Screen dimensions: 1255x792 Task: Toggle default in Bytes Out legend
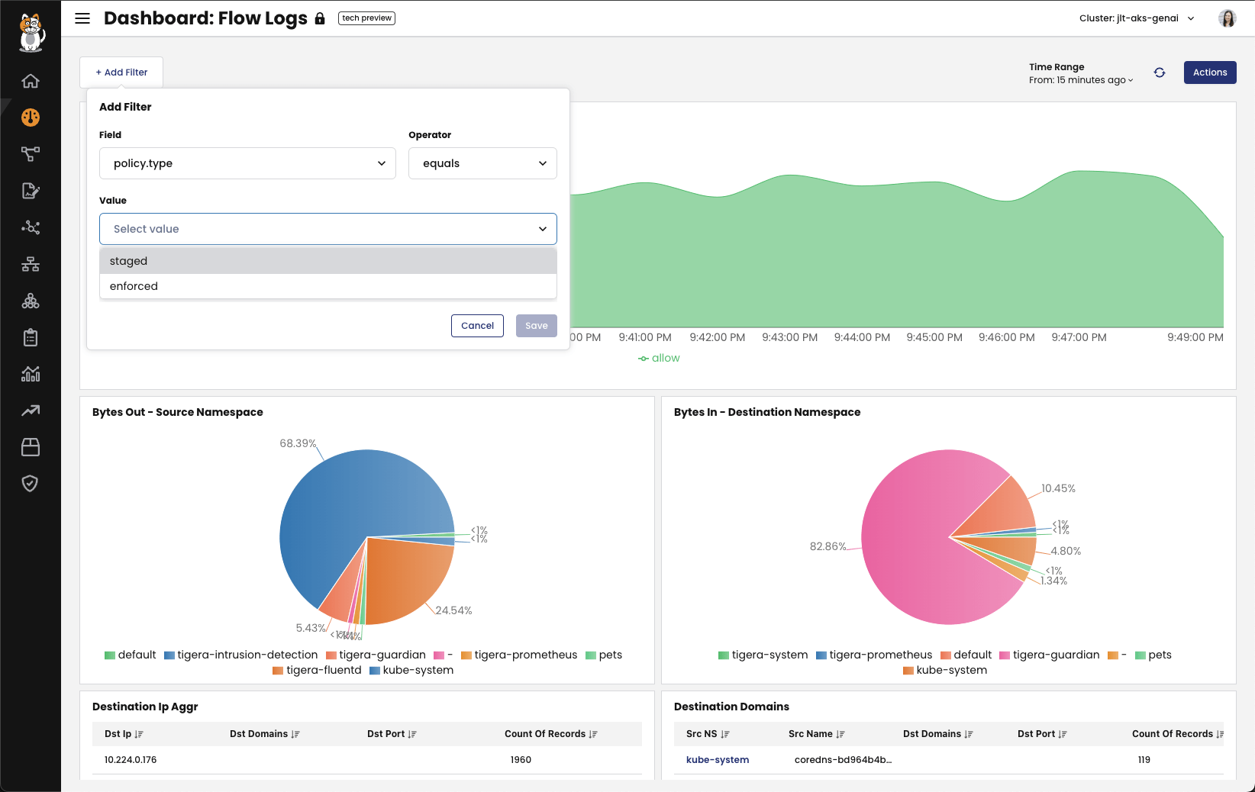tap(131, 655)
